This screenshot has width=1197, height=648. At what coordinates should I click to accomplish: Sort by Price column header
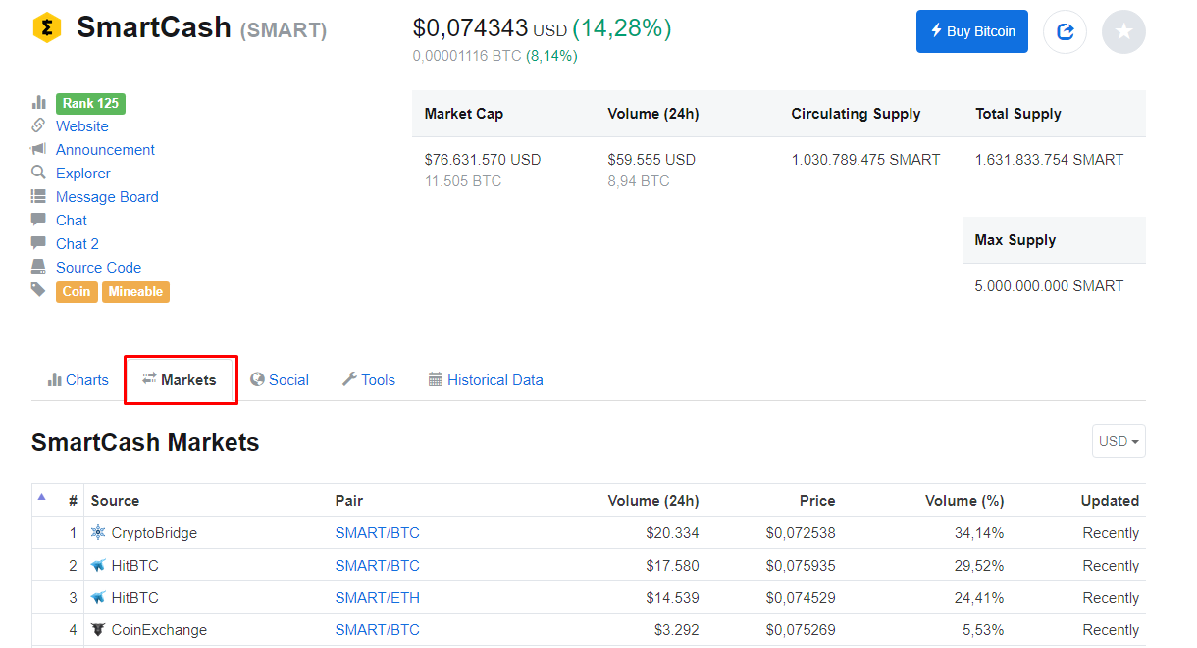click(817, 501)
